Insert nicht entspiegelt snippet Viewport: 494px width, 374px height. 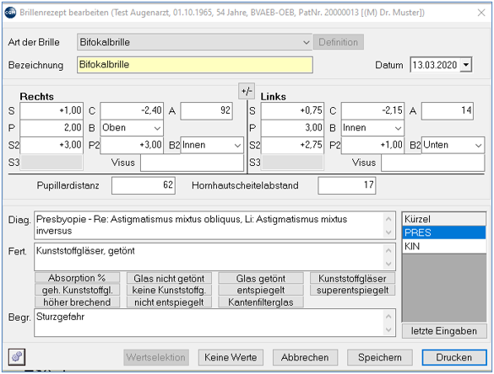coord(169,302)
